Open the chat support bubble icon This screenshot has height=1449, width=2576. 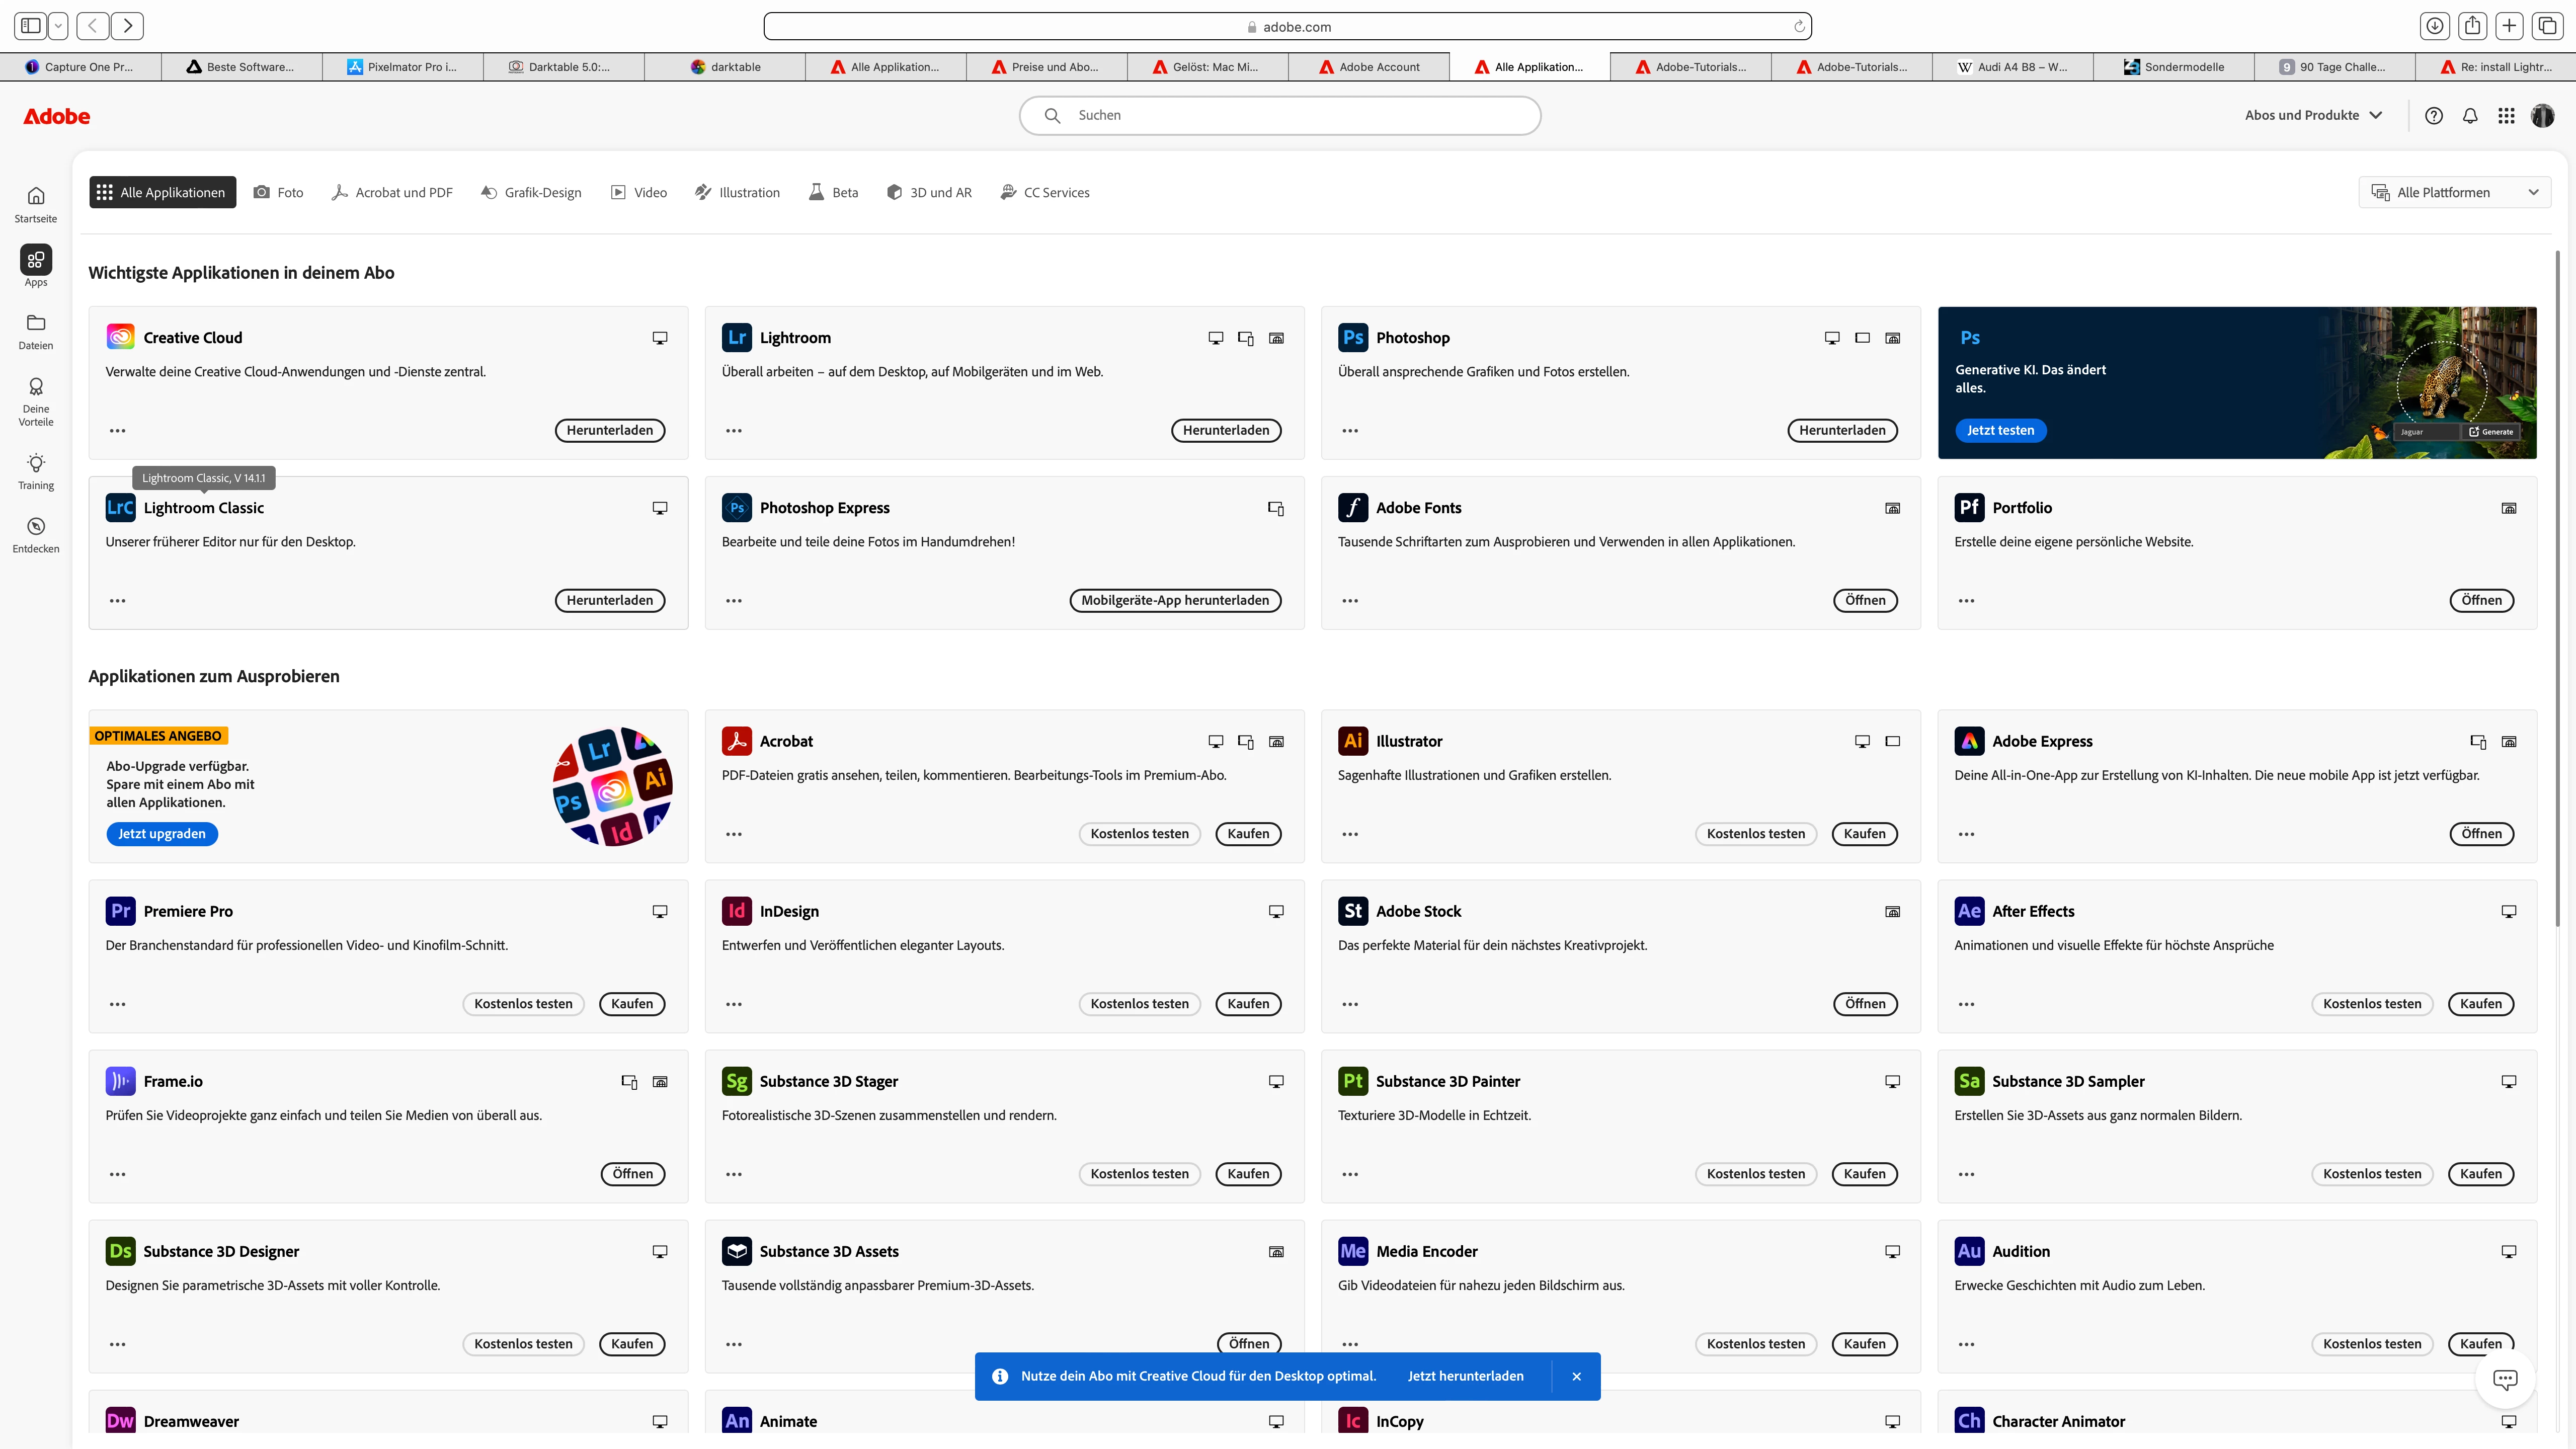coord(2505,1380)
